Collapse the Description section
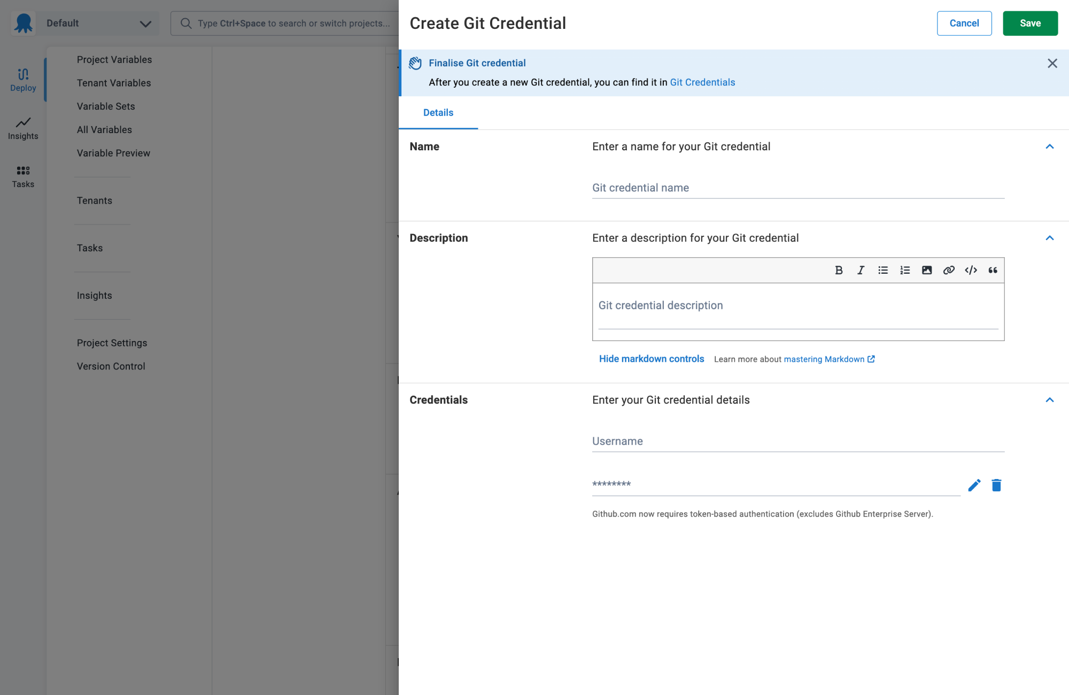The image size is (1069, 695). [x=1050, y=238]
